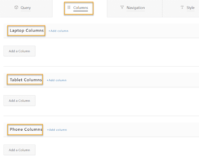
Task: Open the Style tab label
Action: [x=190, y=8]
